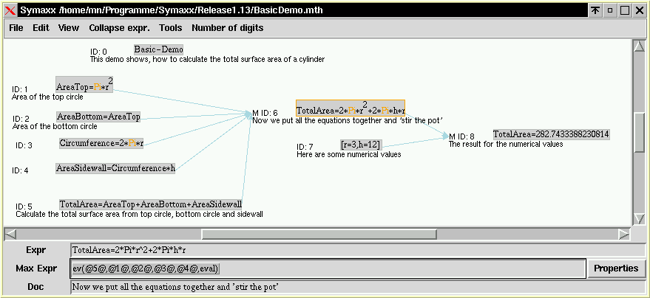The width and height of the screenshot is (650, 298).
Task: Expand the Collapse expr. menu
Action: pos(119,28)
